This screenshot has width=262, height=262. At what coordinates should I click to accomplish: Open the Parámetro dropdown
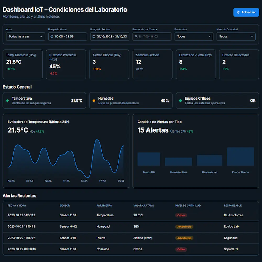point(194,37)
